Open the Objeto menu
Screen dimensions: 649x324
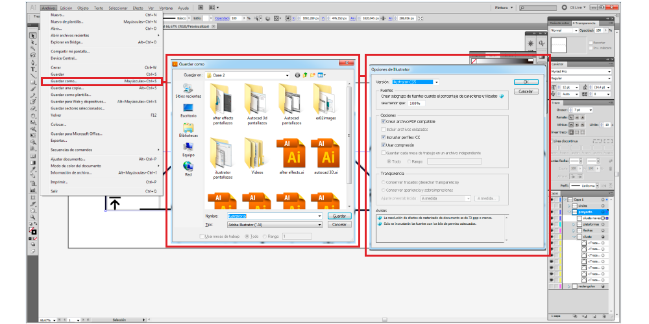[83, 8]
